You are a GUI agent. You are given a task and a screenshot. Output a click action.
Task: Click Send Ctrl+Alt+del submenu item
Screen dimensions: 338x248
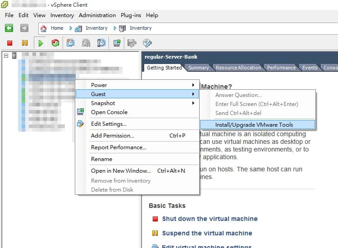click(x=258, y=113)
